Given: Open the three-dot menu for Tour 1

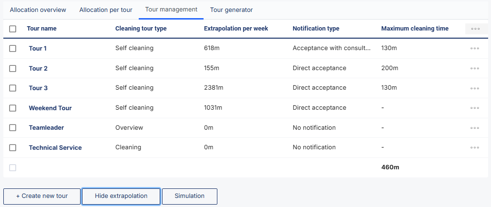Looking at the screenshot, I should tap(474, 49).
